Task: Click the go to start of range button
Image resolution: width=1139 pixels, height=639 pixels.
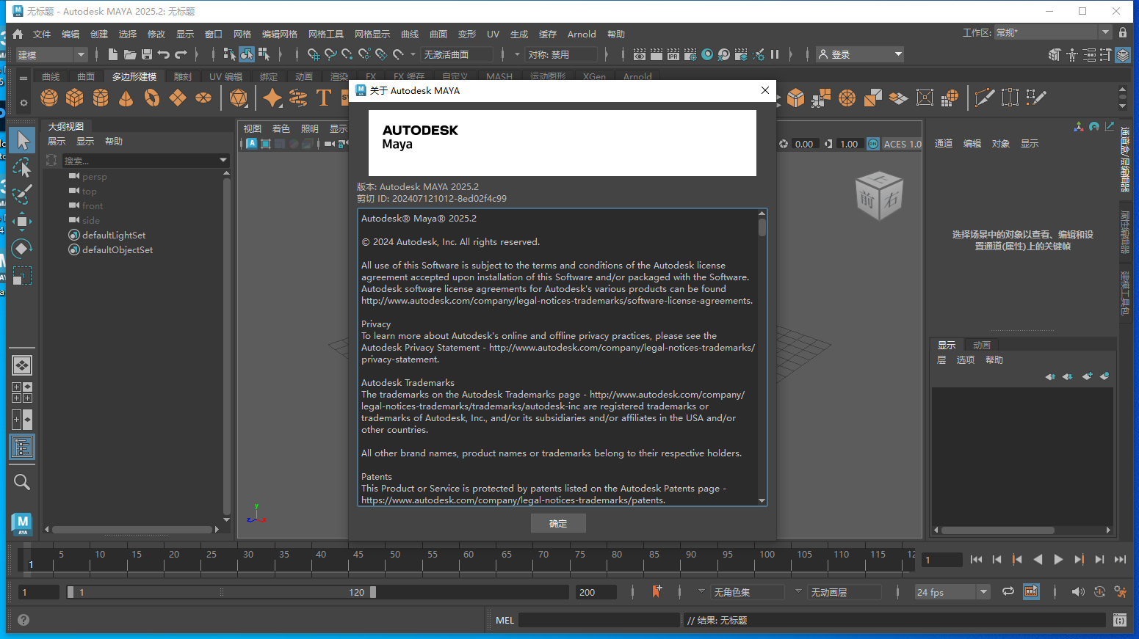Action: point(976,560)
